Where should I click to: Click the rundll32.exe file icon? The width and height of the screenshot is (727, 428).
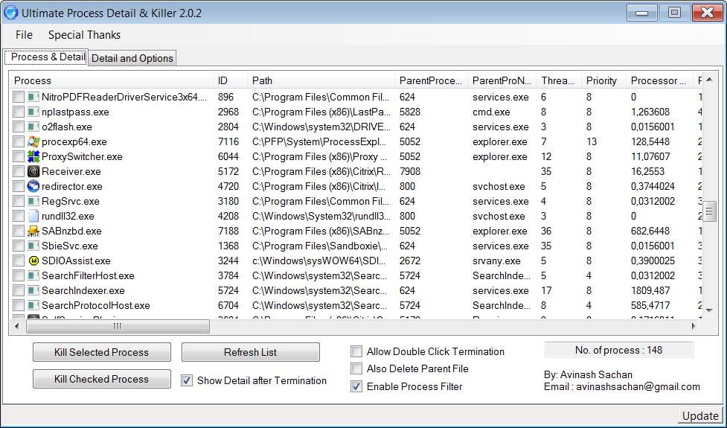pos(33,216)
